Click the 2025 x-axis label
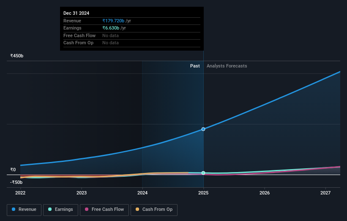The image size is (347, 221). point(203,193)
